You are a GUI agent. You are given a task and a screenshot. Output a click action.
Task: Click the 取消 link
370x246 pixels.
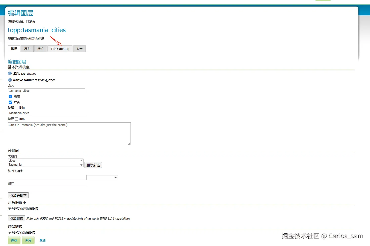pyautogui.click(x=42, y=240)
